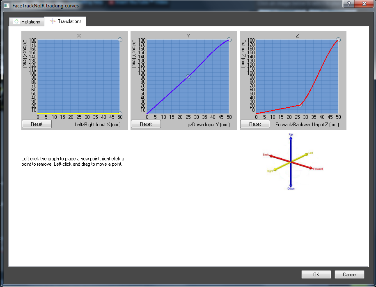Image resolution: width=376 pixels, height=287 pixels.
Task: Select the bottom-right point on X graph
Action: coord(120,113)
